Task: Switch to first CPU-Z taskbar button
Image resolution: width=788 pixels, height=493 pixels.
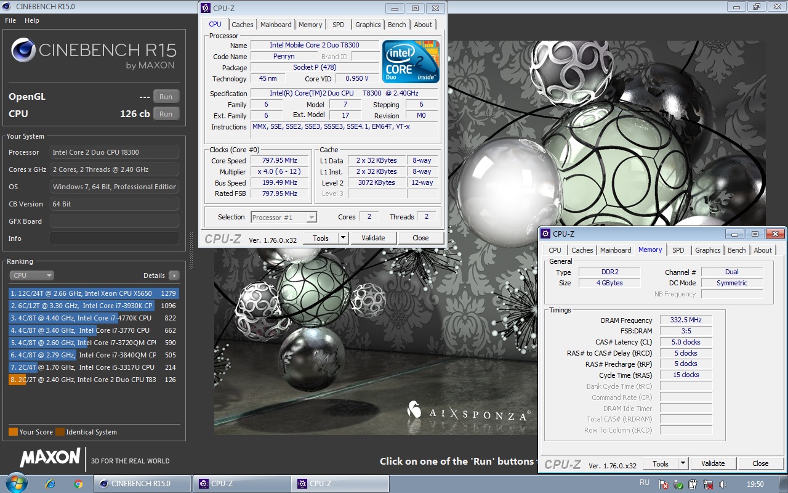Action: [241, 484]
